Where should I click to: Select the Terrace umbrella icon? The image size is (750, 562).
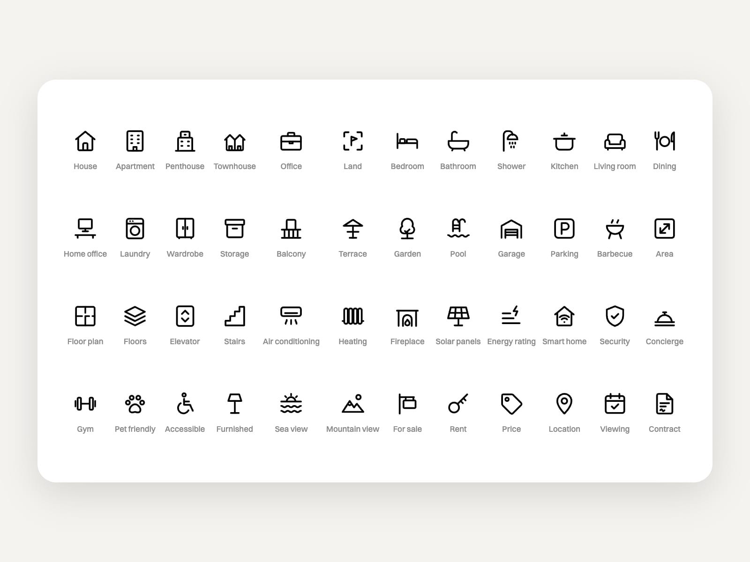click(x=353, y=229)
